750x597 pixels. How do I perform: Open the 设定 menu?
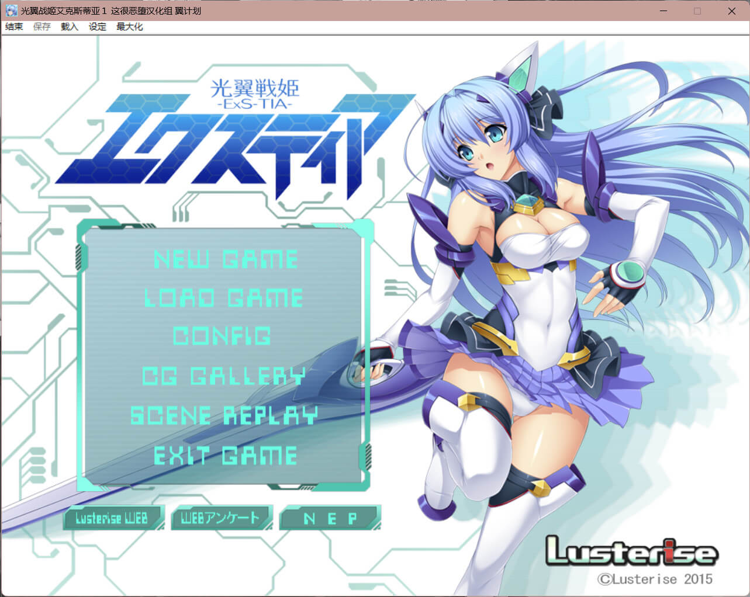pyautogui.click(x=98, y=27)
